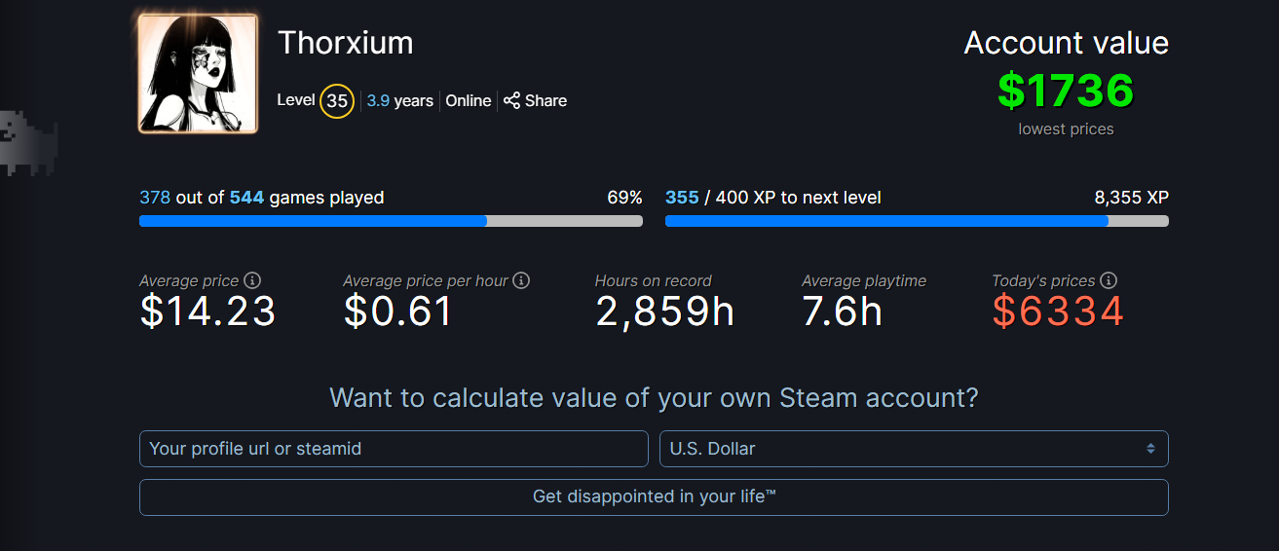Click the Online status label
Viewport: 1279px width, 551px height.
pyautogui.click(x=469, y=100)
